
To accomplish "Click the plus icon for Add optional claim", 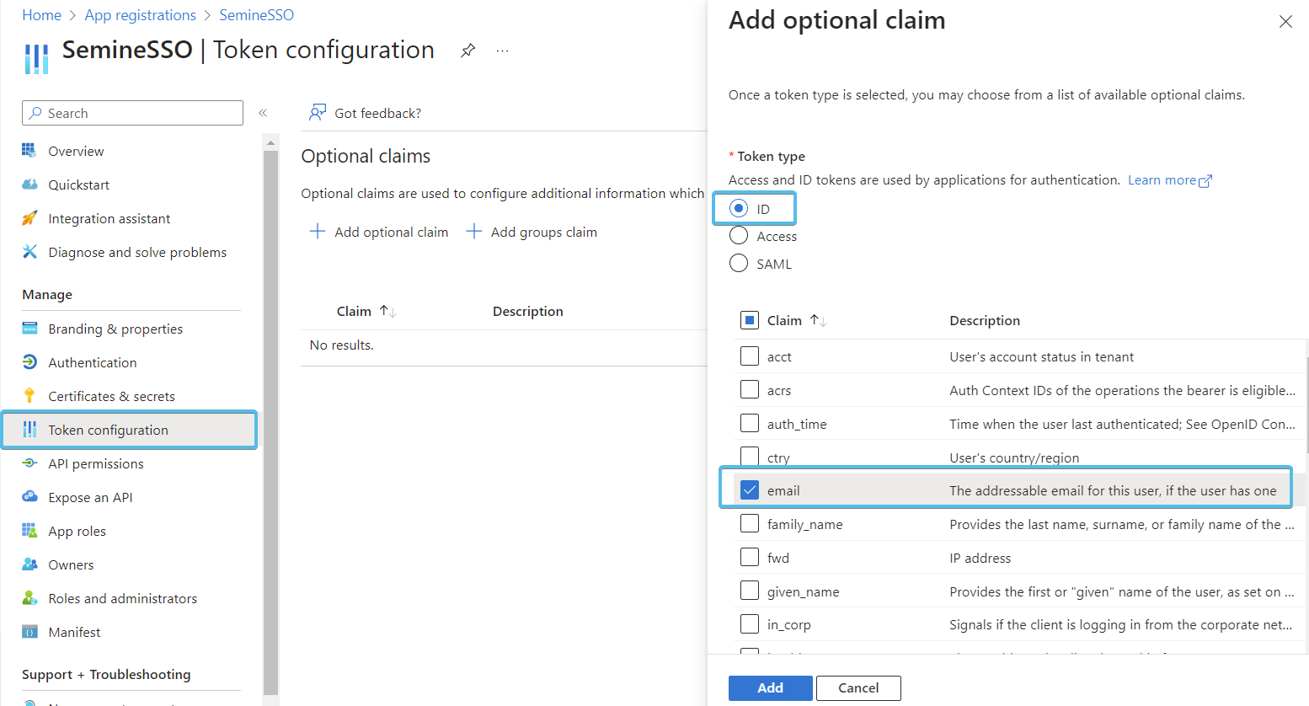I will [318, 232].
